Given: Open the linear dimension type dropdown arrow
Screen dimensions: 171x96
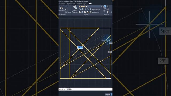Looking at the screenshot, I should click(68, 6).
